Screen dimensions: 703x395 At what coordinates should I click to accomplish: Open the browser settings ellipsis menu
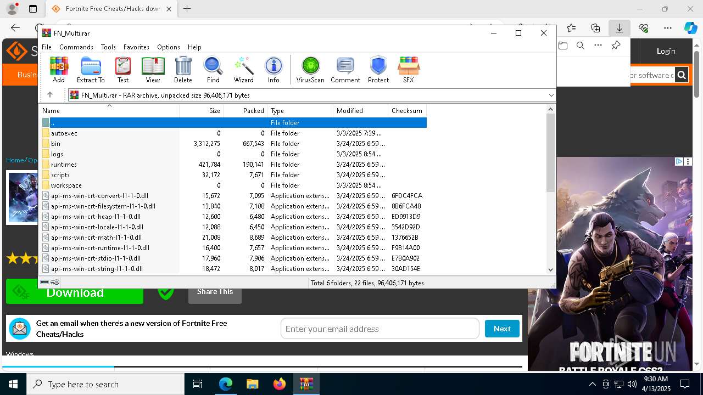pos(668,28)
